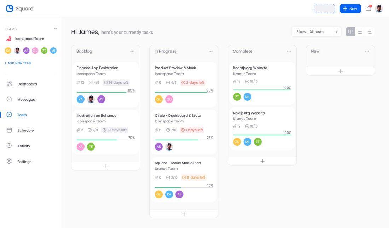The image size is (389, 228).
Task: Select the Messages icon in sidebar
Action: (x=9, y=99)
